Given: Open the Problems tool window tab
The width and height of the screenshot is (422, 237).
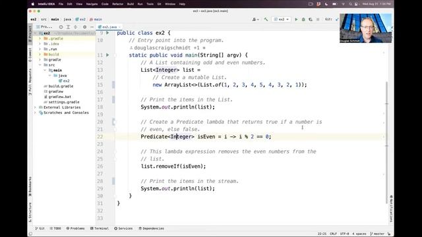Looking at the screenshot, I should coord(75,228).
